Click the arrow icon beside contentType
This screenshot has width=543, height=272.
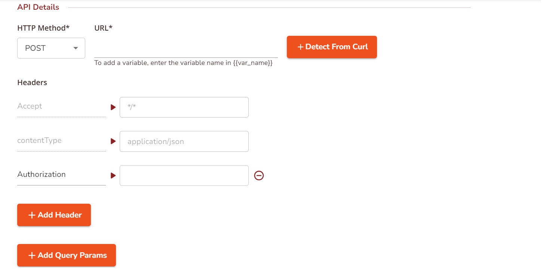click(x=113, y=141)
